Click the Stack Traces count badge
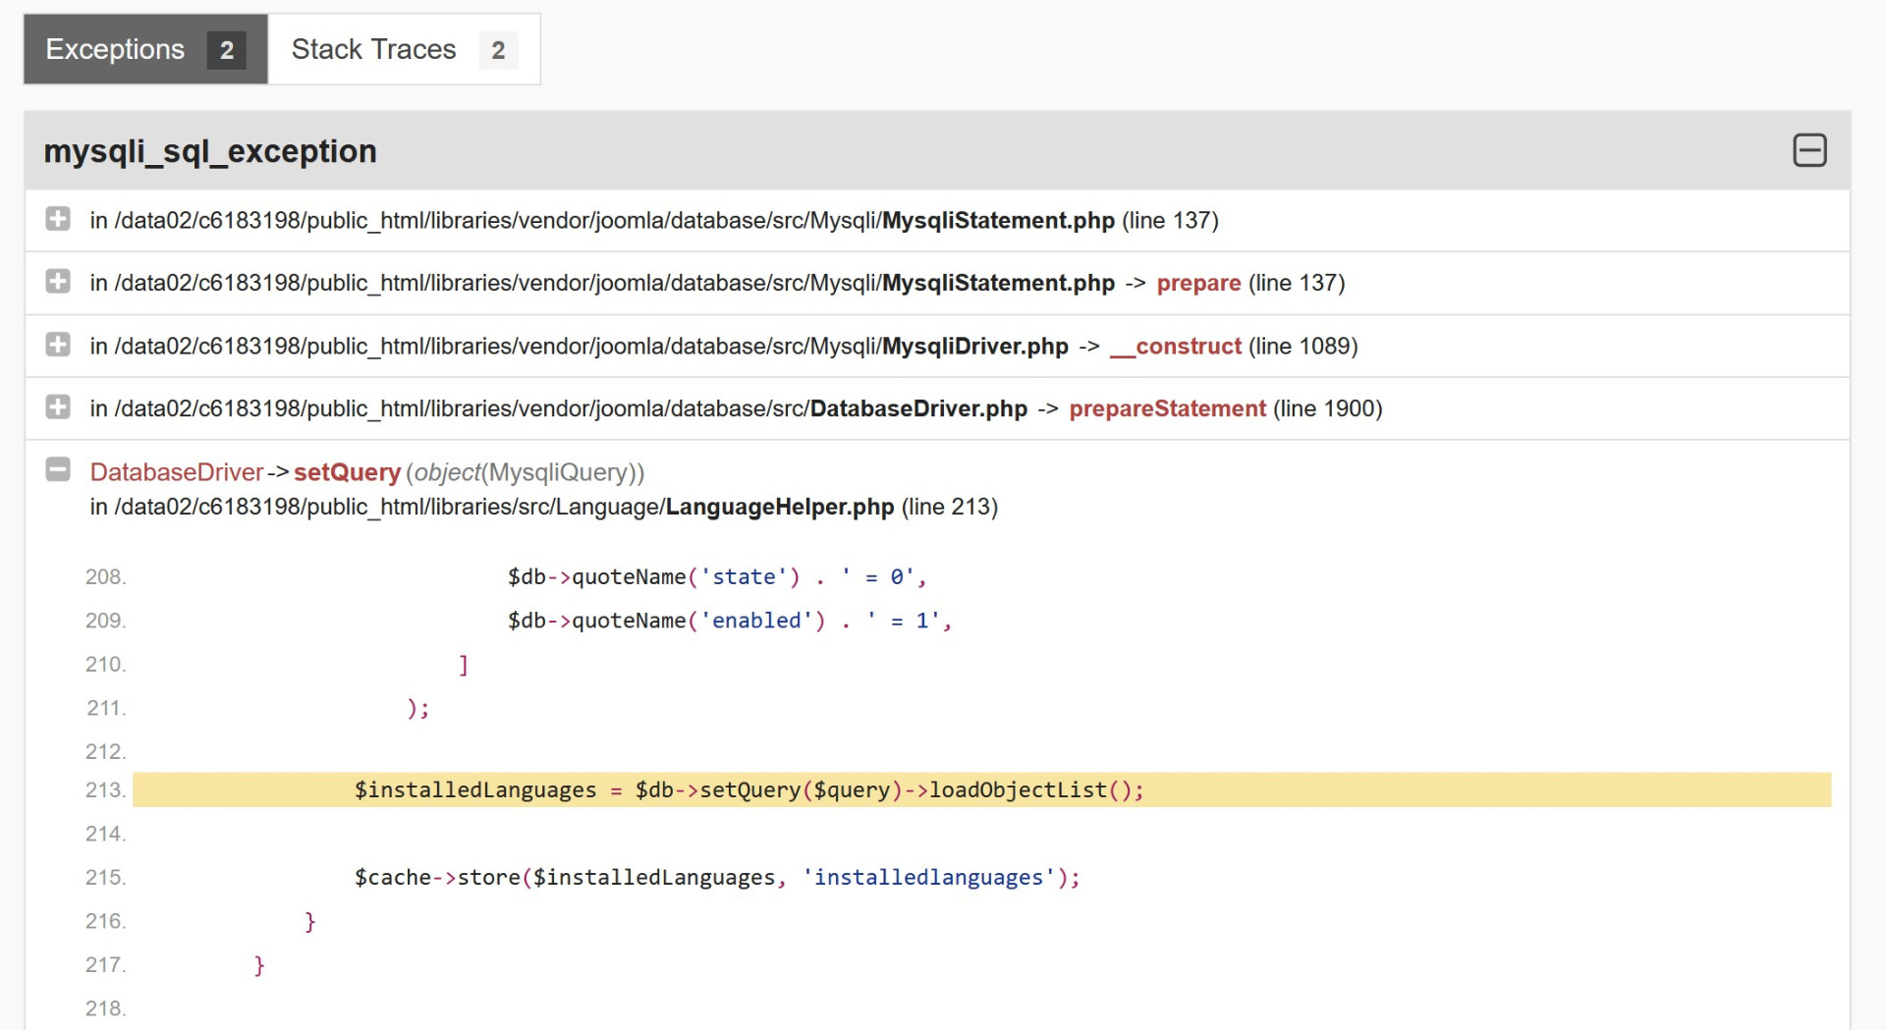 (x=498, y=50)
